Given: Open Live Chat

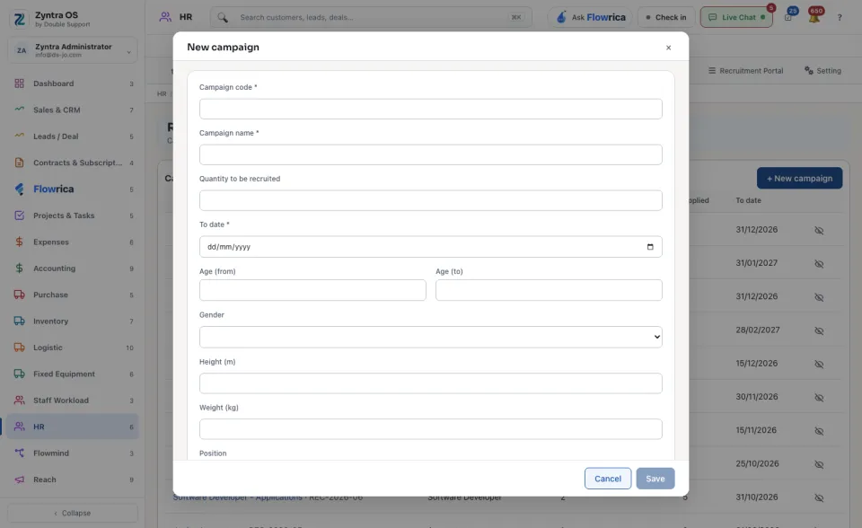Looking at the screenshot, I should (736, 17).
